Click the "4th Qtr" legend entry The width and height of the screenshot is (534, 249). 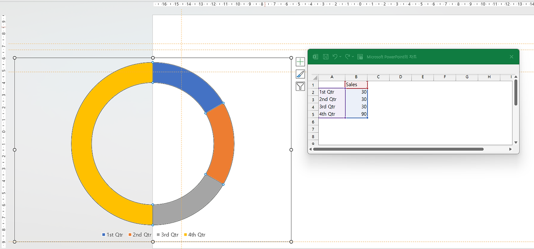pos(194,235)
